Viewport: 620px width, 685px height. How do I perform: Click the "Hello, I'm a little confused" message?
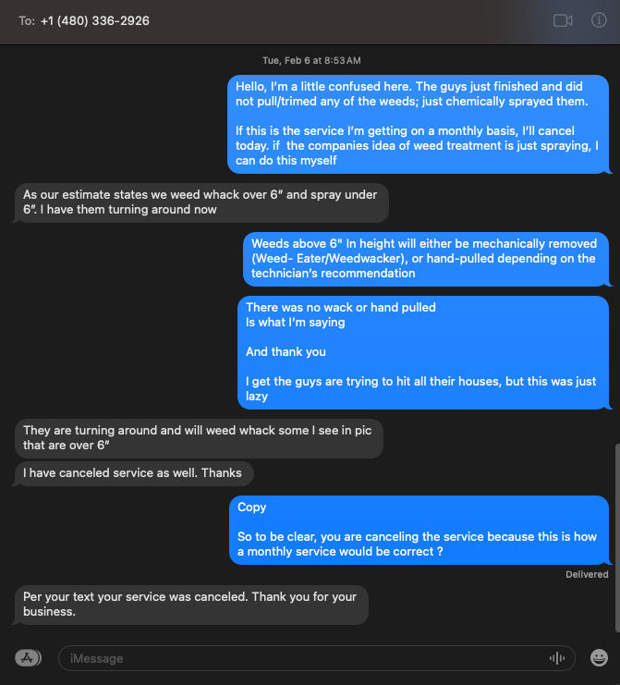click(418, 124)
